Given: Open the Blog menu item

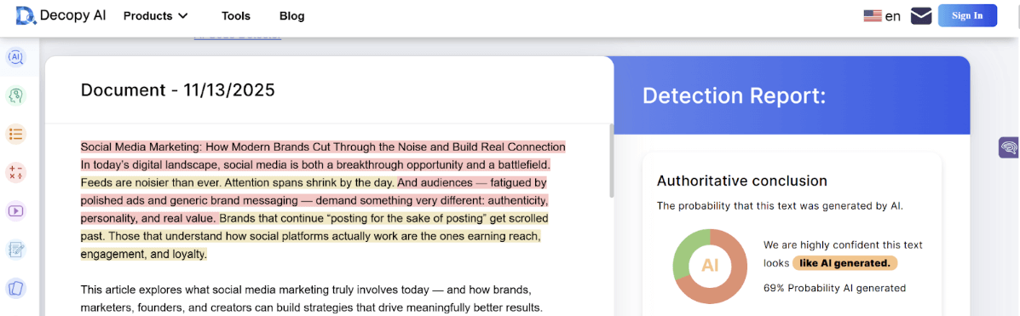Looking at the screenshot, I should tap(291, 15).
